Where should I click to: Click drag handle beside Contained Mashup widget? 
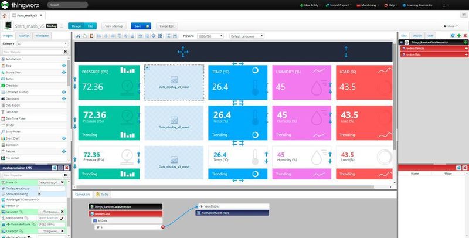64,92
